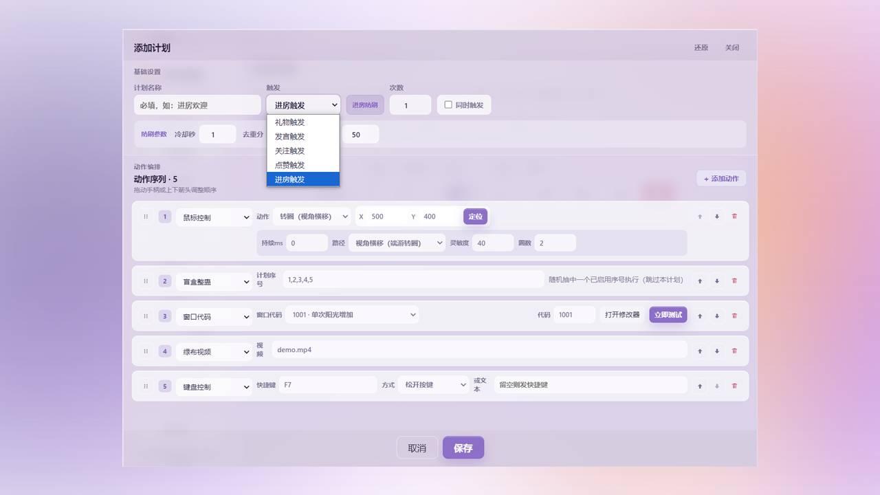Focus the 计划序号 field with 1,2,3,4,5

click(x=413, y=279)
